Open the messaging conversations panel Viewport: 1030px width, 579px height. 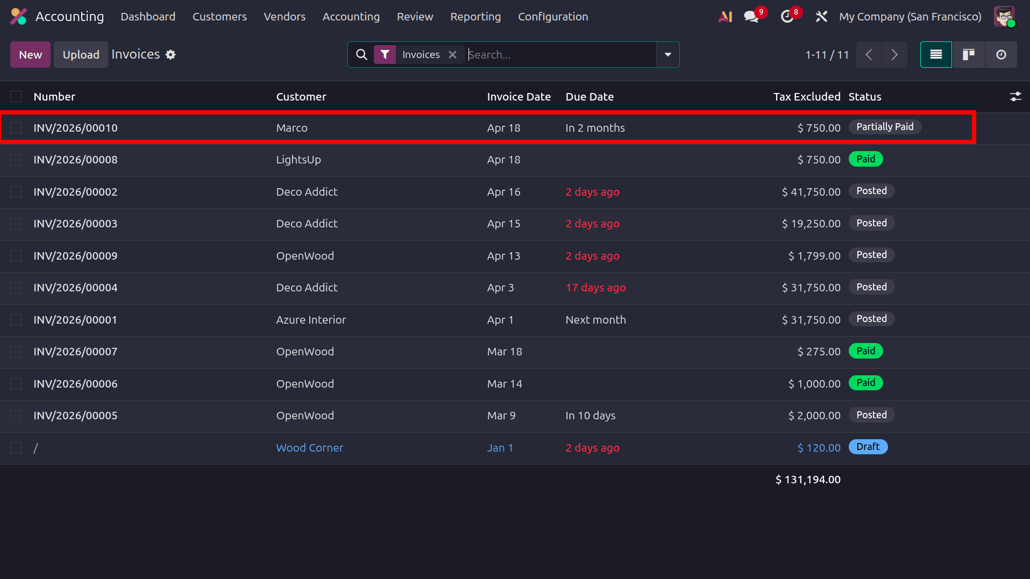pyautogui.click(x=751, y=17)
